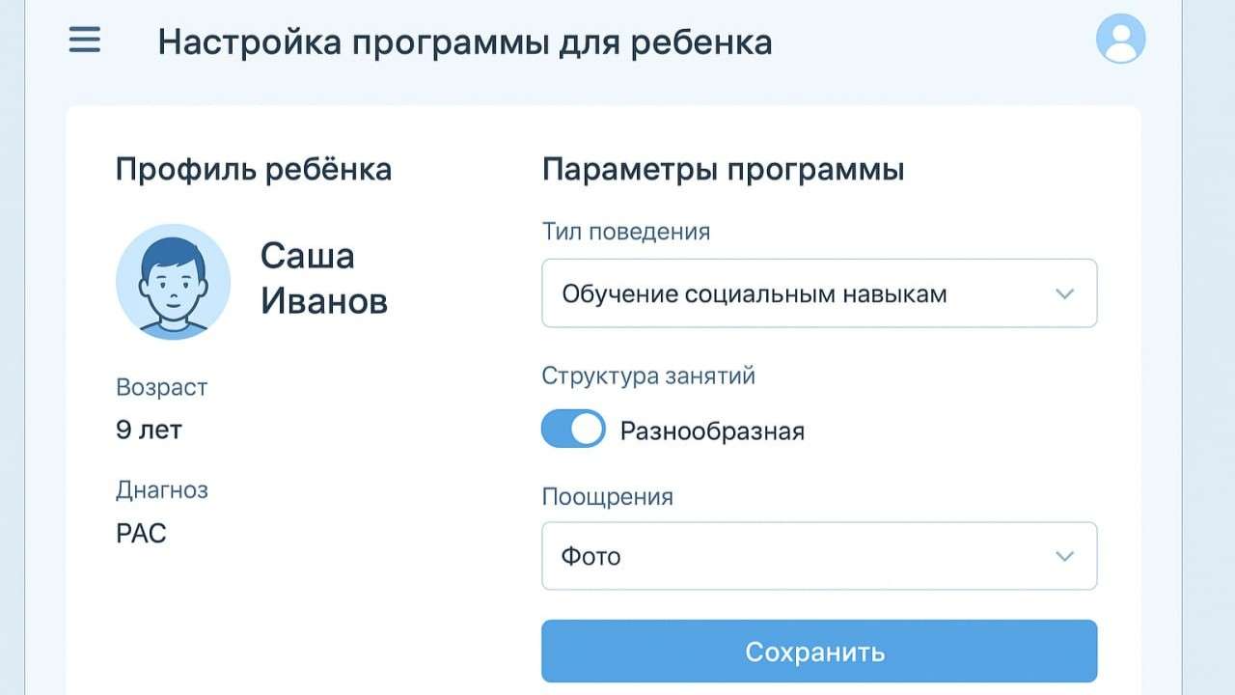Click the child name Саша Иванов
This screenshot has width=1235, height=695.
tap(323, 279)
